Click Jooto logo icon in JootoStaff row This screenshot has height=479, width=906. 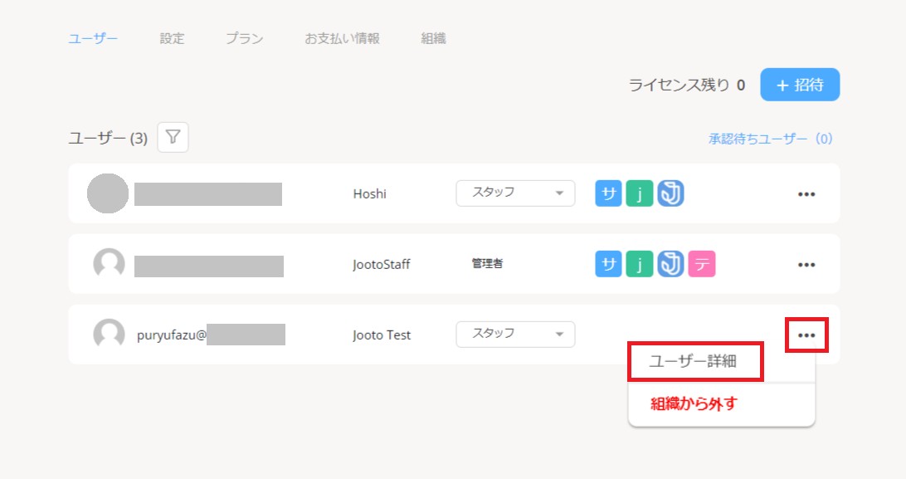[x=670, y=264]
